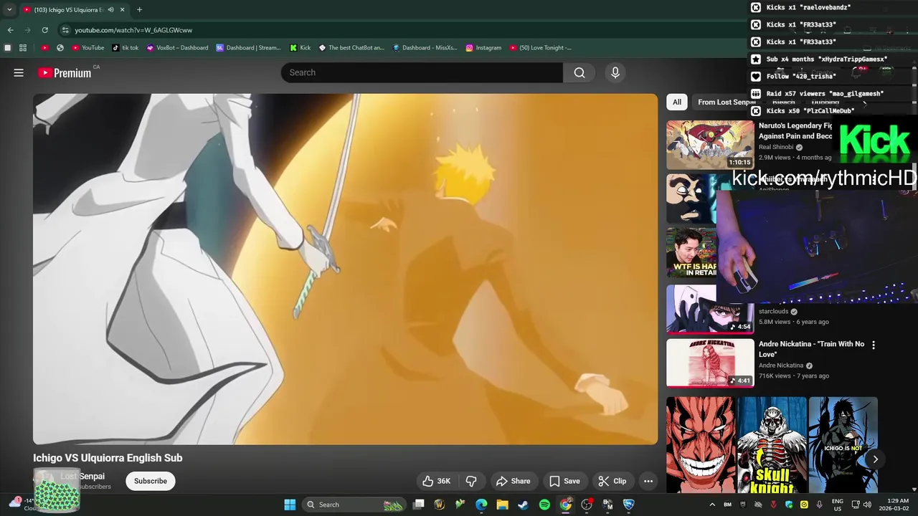This screenshot has height=516, width=918.
Task: Open a new browser tab with plus
Action: point(139,10)
